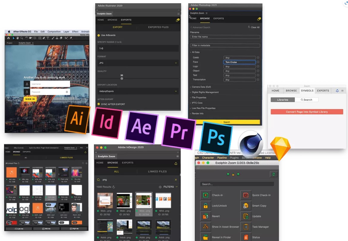
Task: Click the Show in Asset Browser icon
Action: 206,226
